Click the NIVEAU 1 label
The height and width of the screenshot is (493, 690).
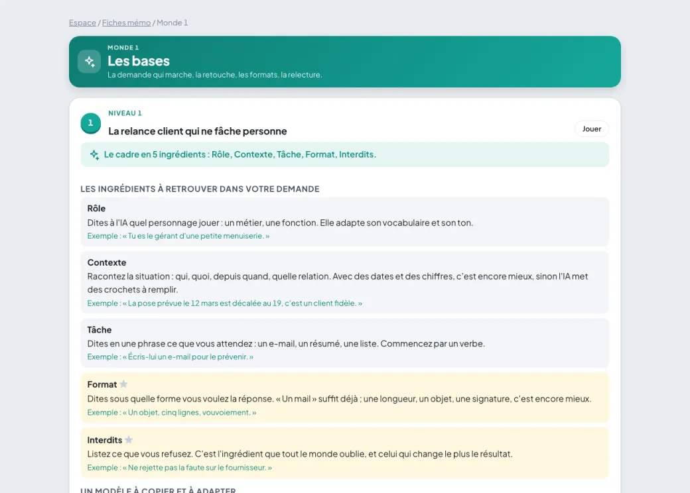[x=125, y=113]
